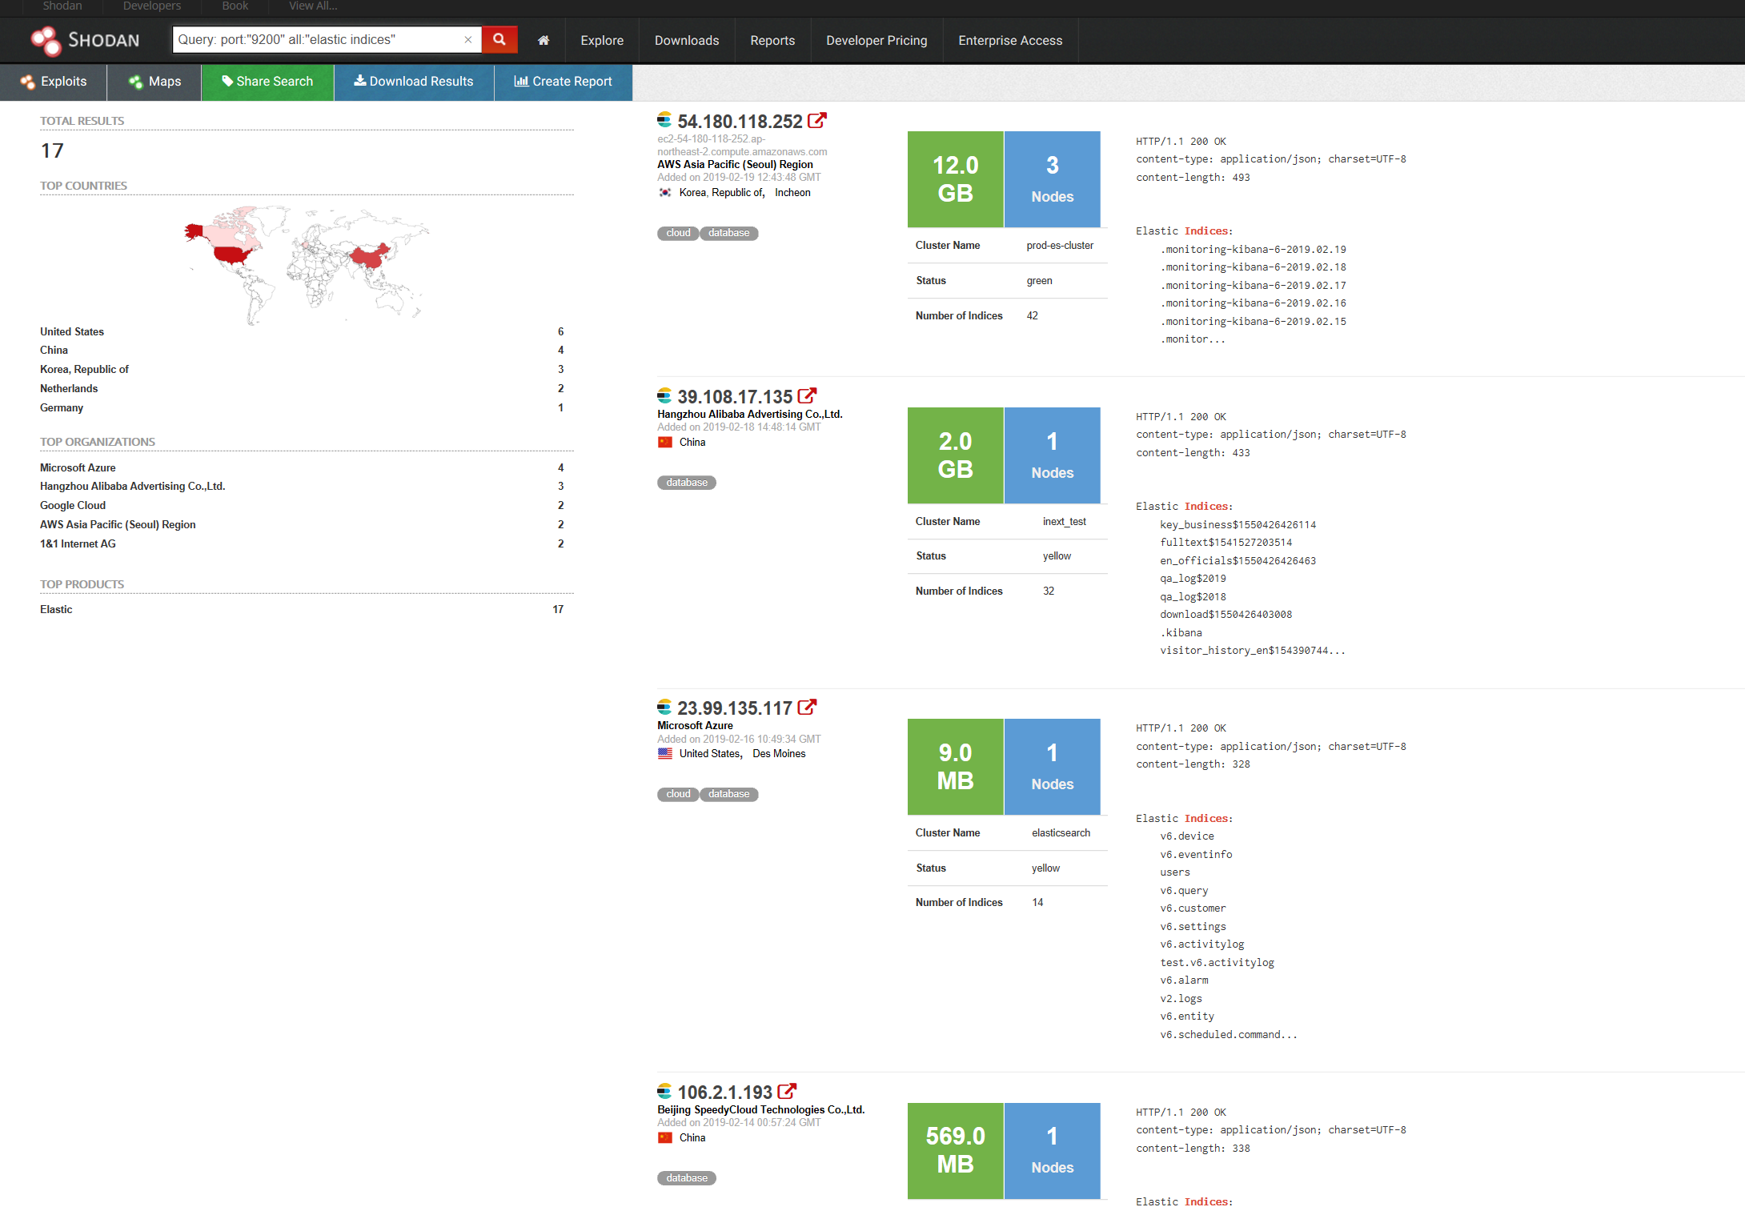This screenshot has width=1745, height=1207.
Task: Open the Explore menu tab
Action: [602, 40]
